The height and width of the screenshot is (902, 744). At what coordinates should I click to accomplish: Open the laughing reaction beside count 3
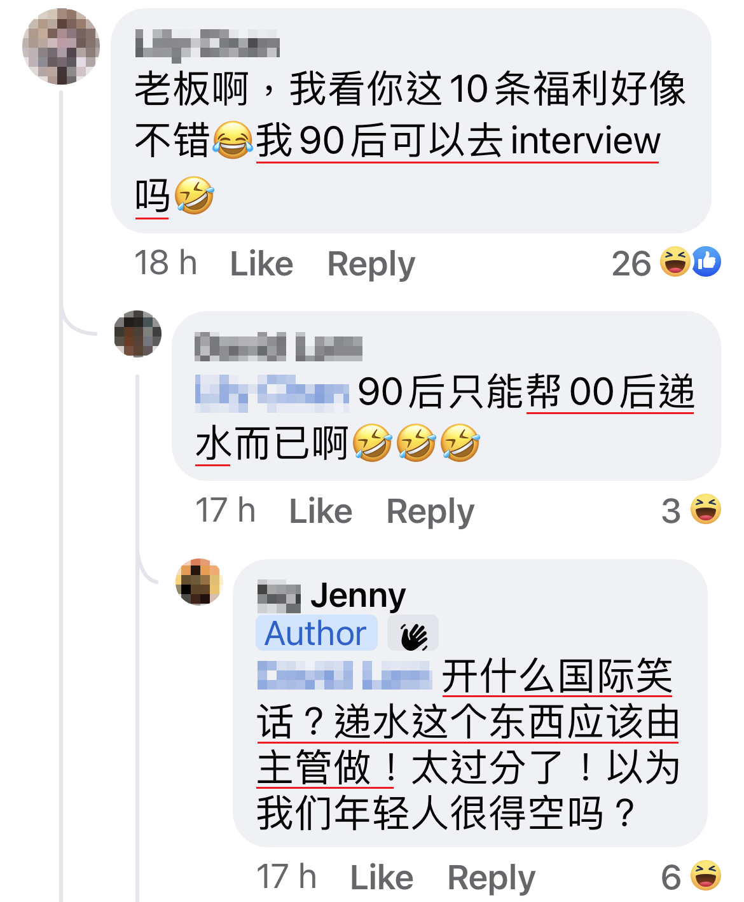[706, 509]
